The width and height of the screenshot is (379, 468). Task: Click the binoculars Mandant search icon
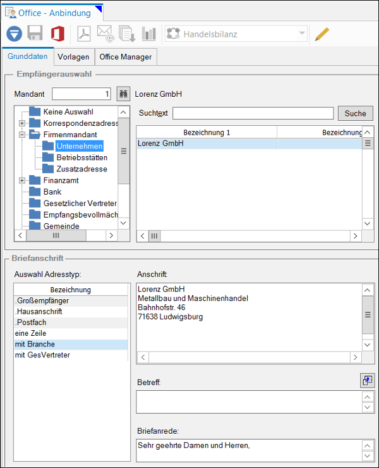coord(123,94)
